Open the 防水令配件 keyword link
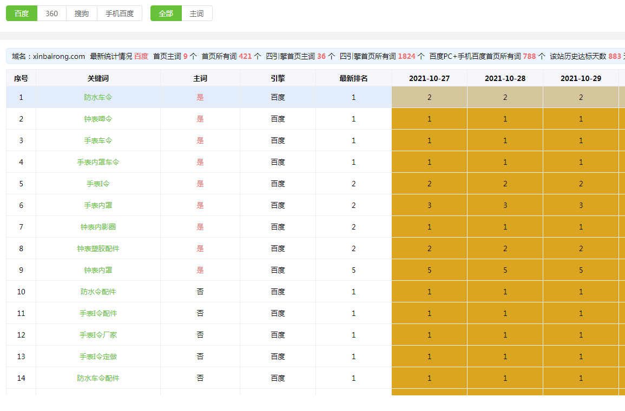Image resolution: width=625 pixels, height=411 pixels. coord(98,292)
